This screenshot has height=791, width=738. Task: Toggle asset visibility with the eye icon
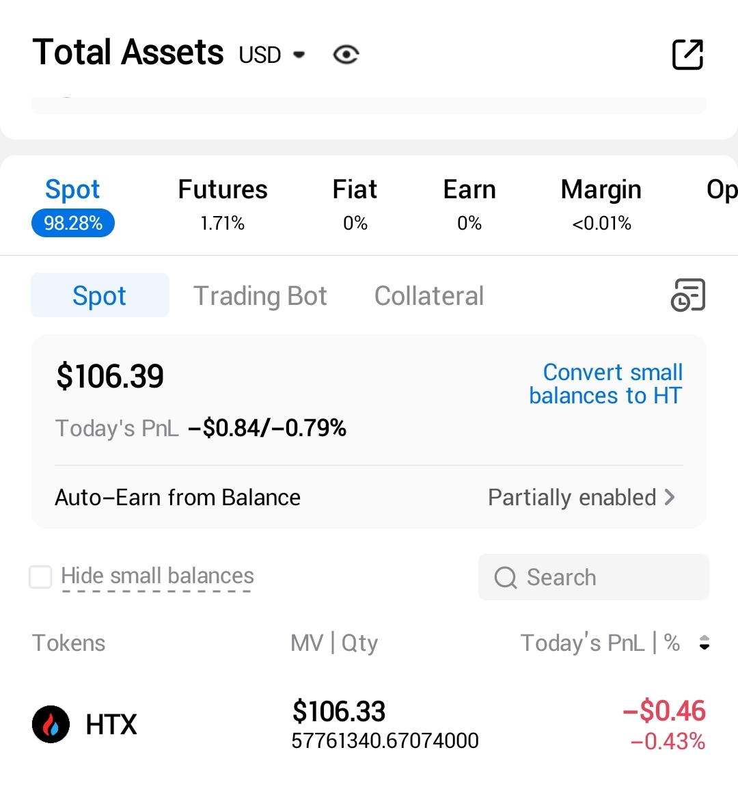point(346,55)
